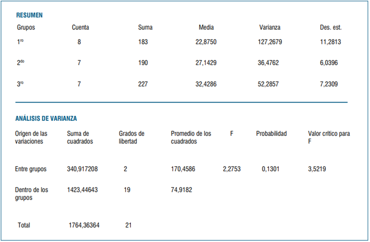
Task: Click the Entre grupos row label
Action: point(31,169)
